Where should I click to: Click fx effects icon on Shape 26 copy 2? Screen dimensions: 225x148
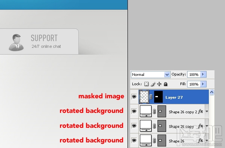pyautogui.click(x=201, y=111)
